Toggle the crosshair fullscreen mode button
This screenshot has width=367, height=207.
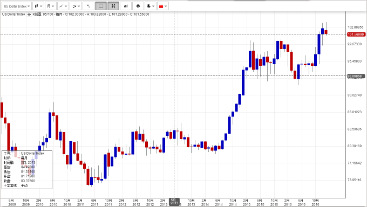(x=113, y=6)
